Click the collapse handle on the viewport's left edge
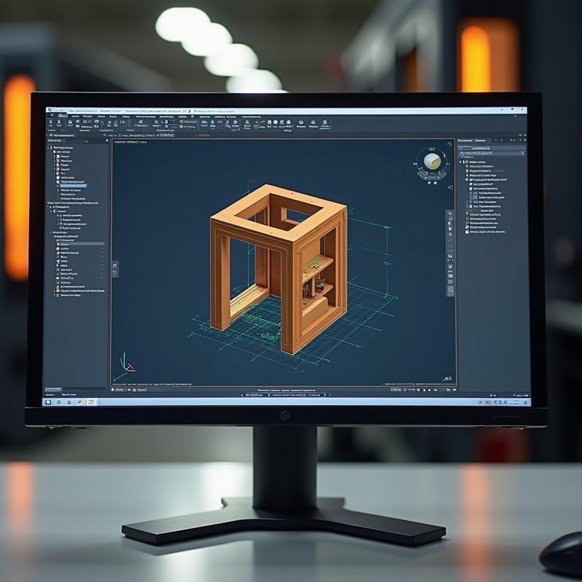The image size is (582, 582). [x=115, y=268]
